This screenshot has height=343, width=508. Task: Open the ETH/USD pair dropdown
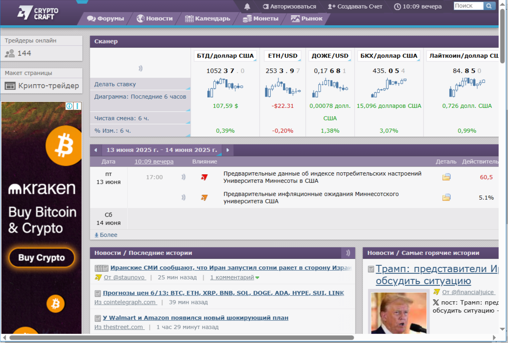click(x=283, y=56)
